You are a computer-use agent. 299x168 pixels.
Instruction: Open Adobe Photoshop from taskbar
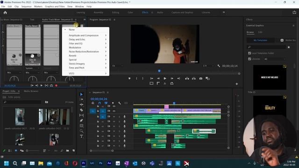(x=101, y=163)
